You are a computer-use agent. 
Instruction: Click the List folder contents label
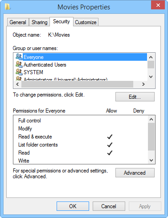click(x=38, y=145)
